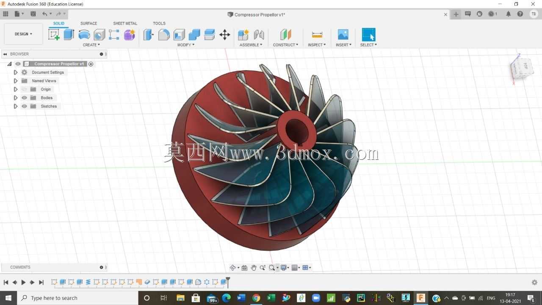Start a new sketch with Create Sketch
Screen dimensions: 542x305
point(54,35)
